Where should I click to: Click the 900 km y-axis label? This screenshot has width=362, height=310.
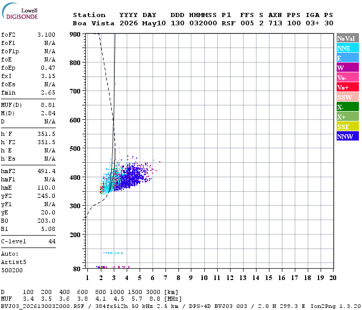click(75, 35)
